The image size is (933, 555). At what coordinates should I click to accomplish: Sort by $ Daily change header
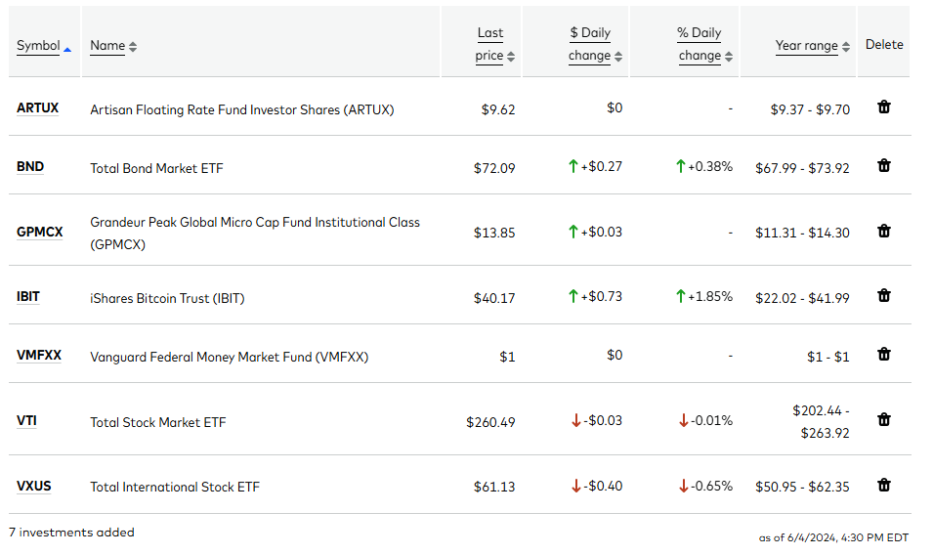click(595, 44)
